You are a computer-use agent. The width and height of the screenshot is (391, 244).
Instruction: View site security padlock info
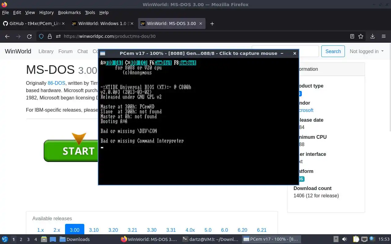pos(50,36)
